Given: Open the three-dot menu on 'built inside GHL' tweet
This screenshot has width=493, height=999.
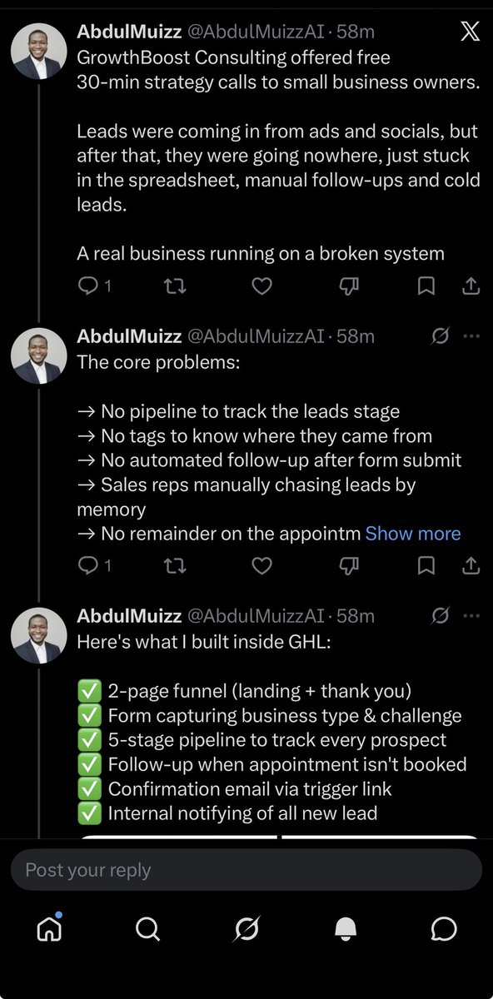Looking at the screenshot, I should (471, 616).
